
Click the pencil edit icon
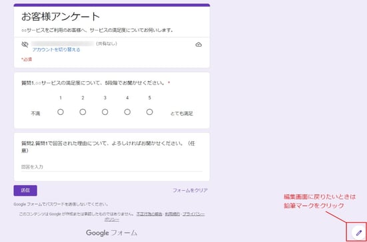coord(358,233)
